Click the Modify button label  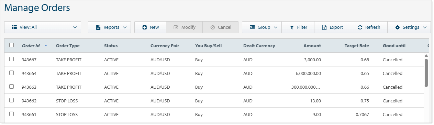point(188,27)
